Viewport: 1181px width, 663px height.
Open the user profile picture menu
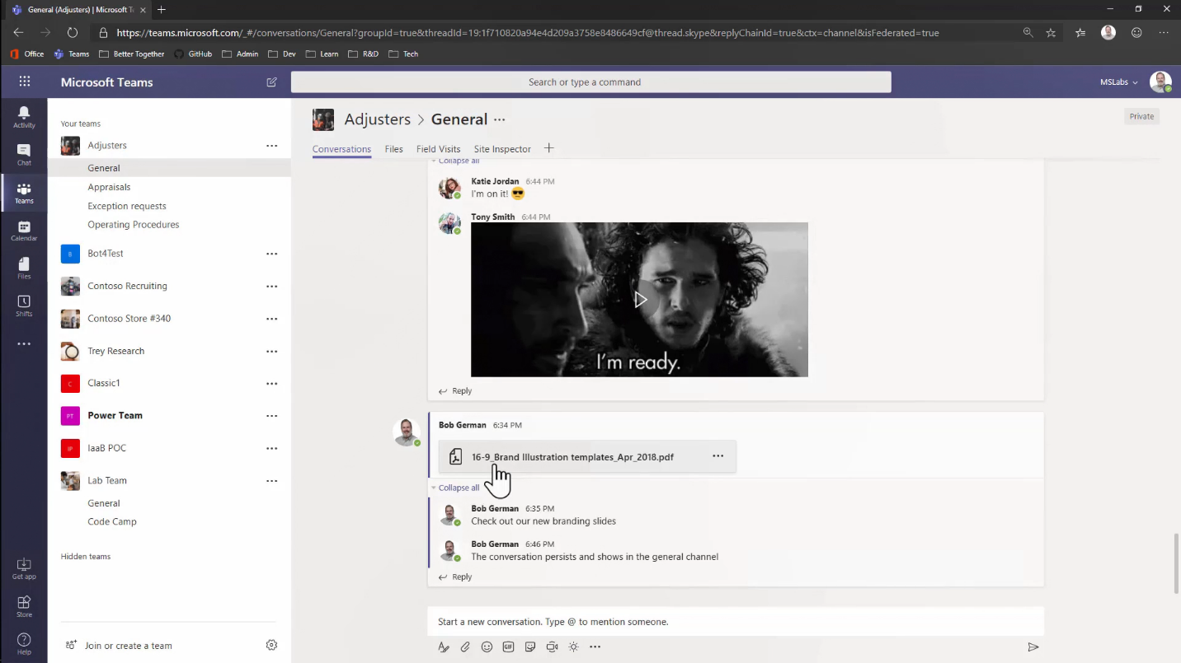(1160, 82)
